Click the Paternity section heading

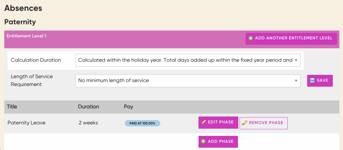coord(20,22)
